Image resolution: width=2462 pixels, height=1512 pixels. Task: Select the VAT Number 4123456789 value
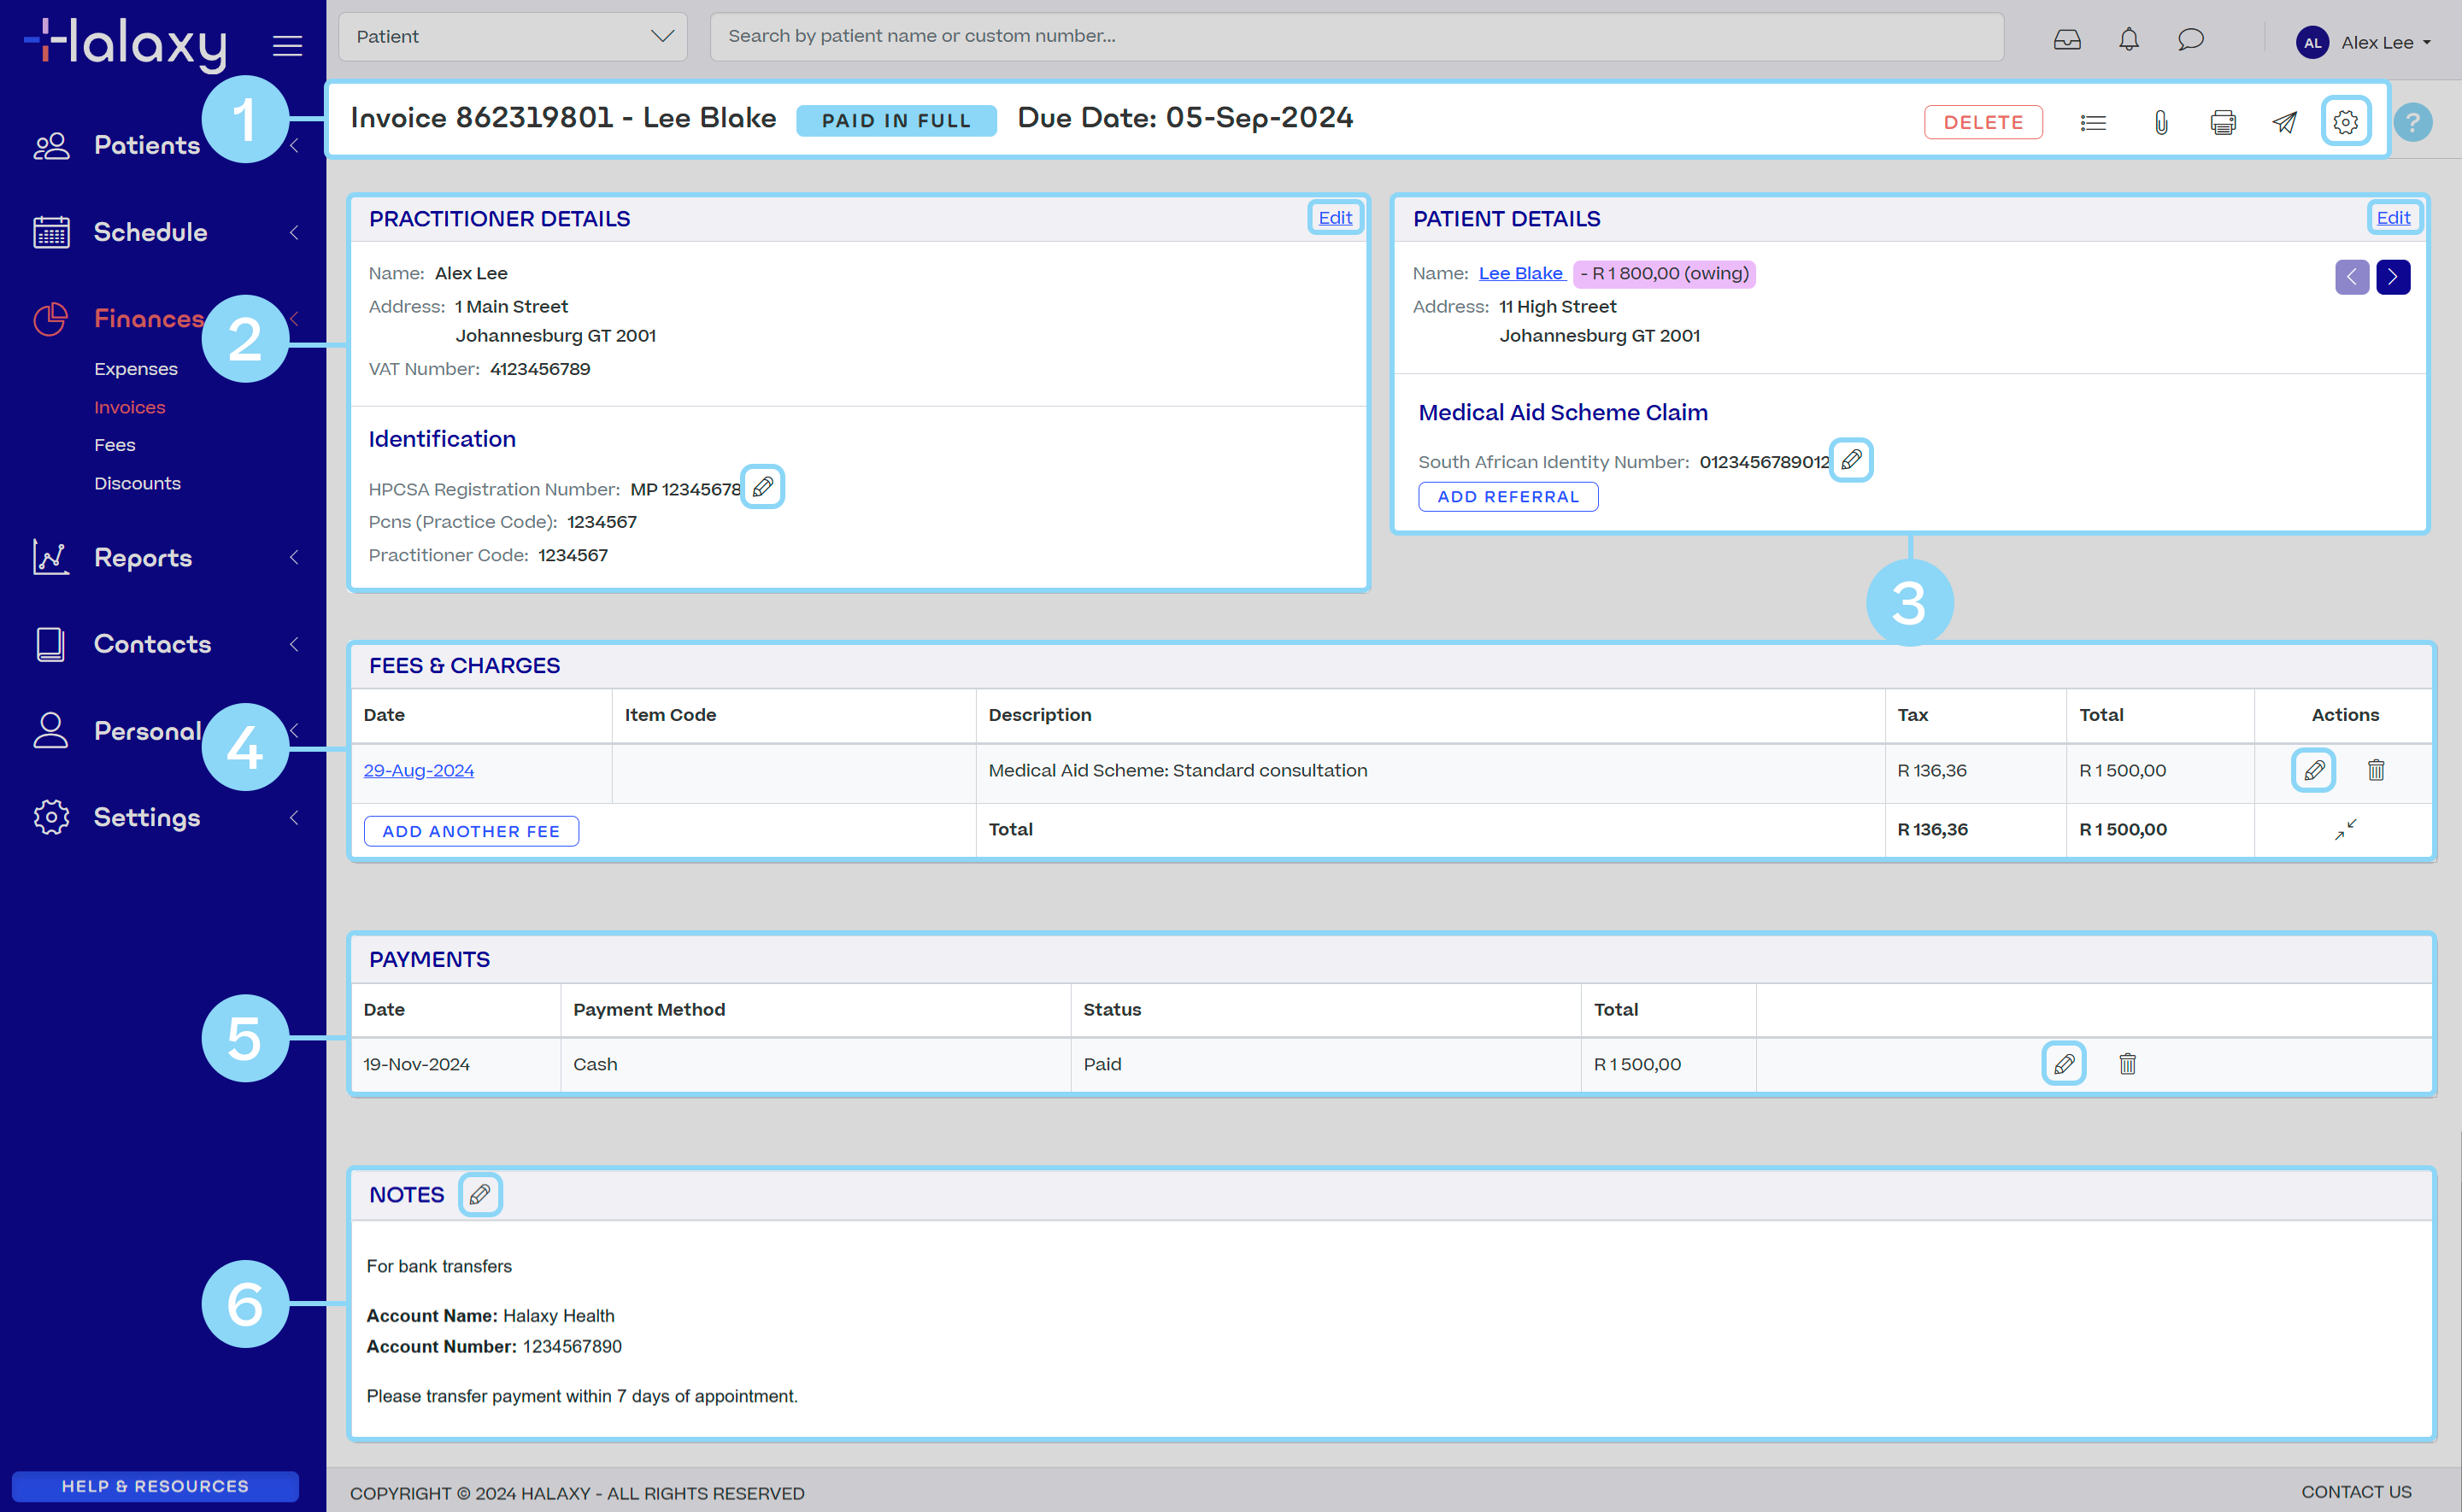(x=540, y=369)
